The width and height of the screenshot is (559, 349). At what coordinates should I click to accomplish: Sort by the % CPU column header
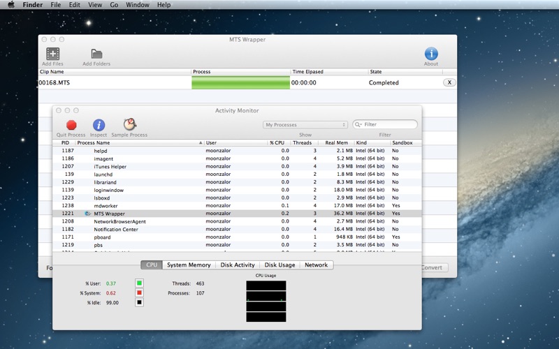[x=279, y=143]
